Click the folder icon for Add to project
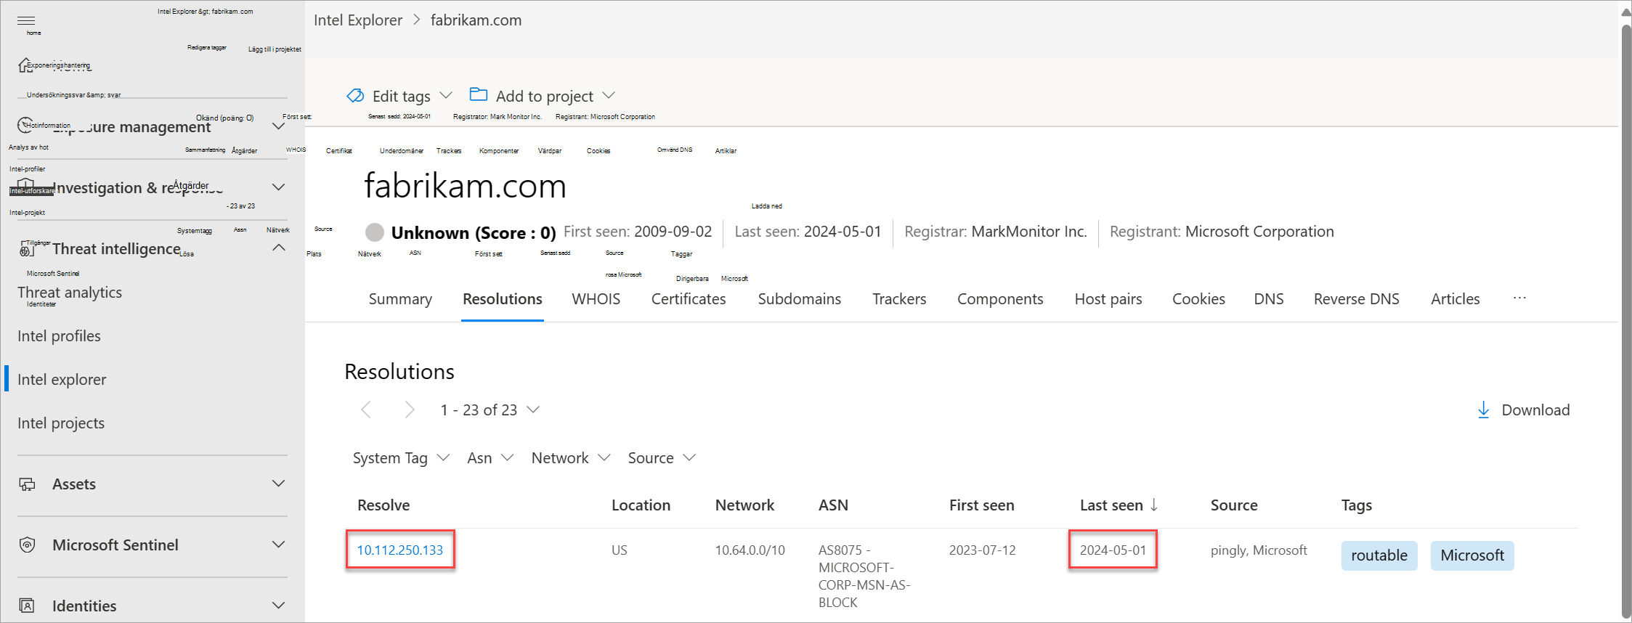The height and width of the screenshot is (623, 1632). coord(479,94)
